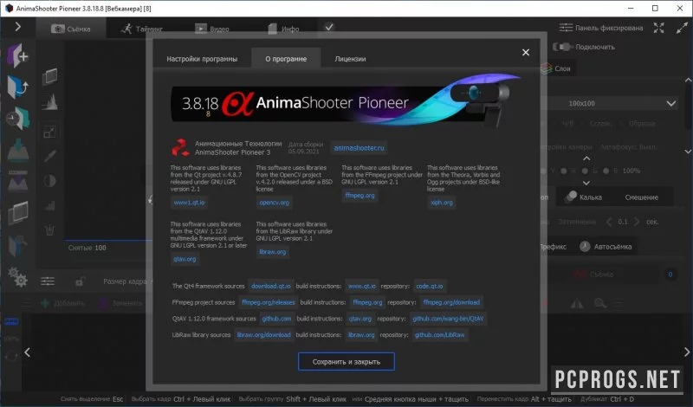This screenshot has height=407, width=693.
Task: Click the padlock icon near Размер кадра
Action: coord(80,281)
